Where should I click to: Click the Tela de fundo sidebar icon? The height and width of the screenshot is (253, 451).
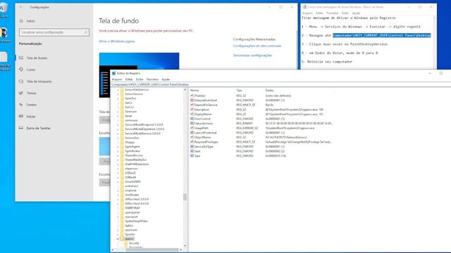point(21,58)
